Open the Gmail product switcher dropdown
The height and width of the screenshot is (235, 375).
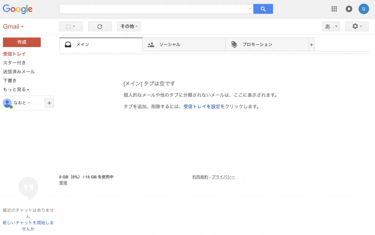(x=14, y=26)
